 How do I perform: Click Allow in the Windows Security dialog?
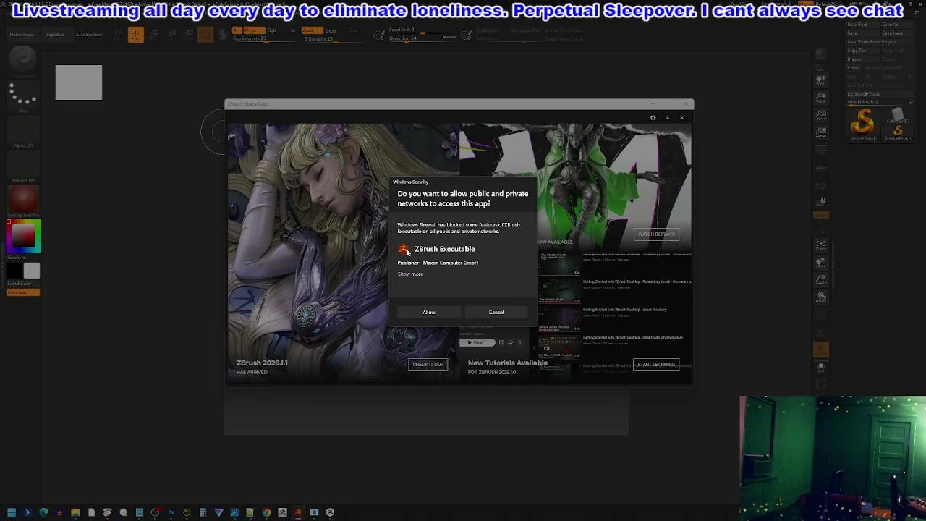(x=429, y=312)
